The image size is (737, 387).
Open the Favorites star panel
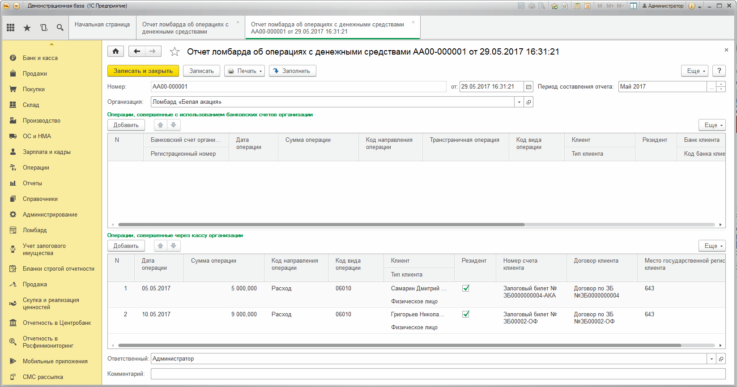click(27, 28)
